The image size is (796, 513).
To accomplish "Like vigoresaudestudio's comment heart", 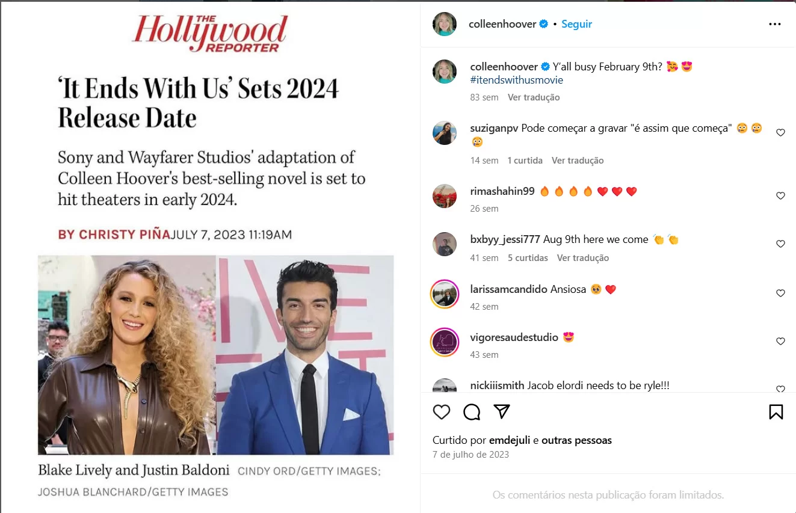I will point(780,342).
